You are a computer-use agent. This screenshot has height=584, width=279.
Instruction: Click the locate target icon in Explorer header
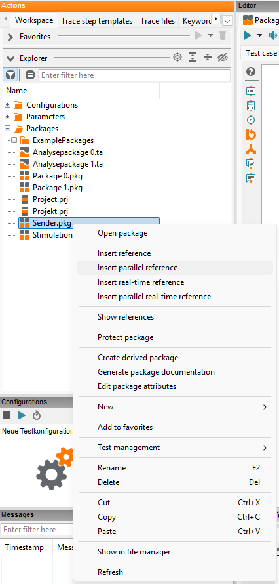click(x=177, y=57)
